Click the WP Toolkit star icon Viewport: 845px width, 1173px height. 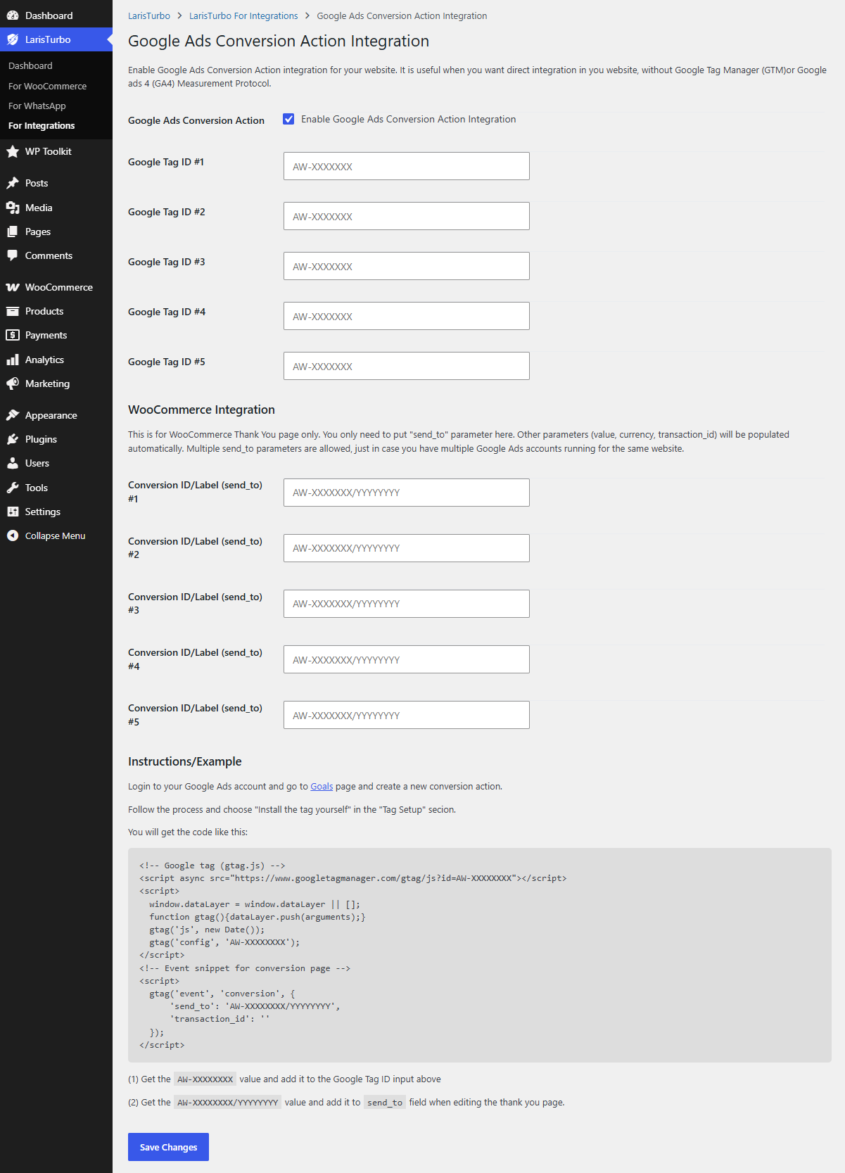(x=13, y=151)
